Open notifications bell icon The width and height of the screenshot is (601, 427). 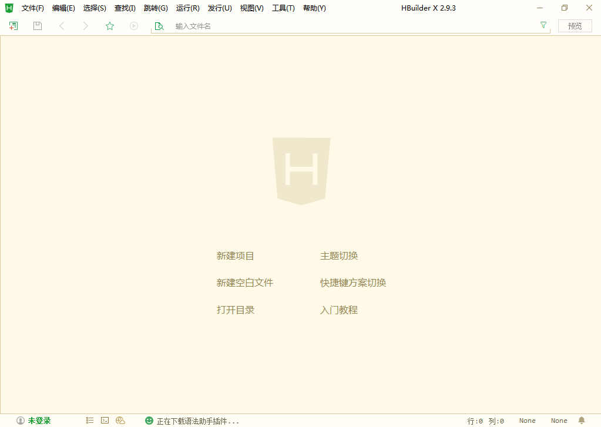tap(582, 421)
